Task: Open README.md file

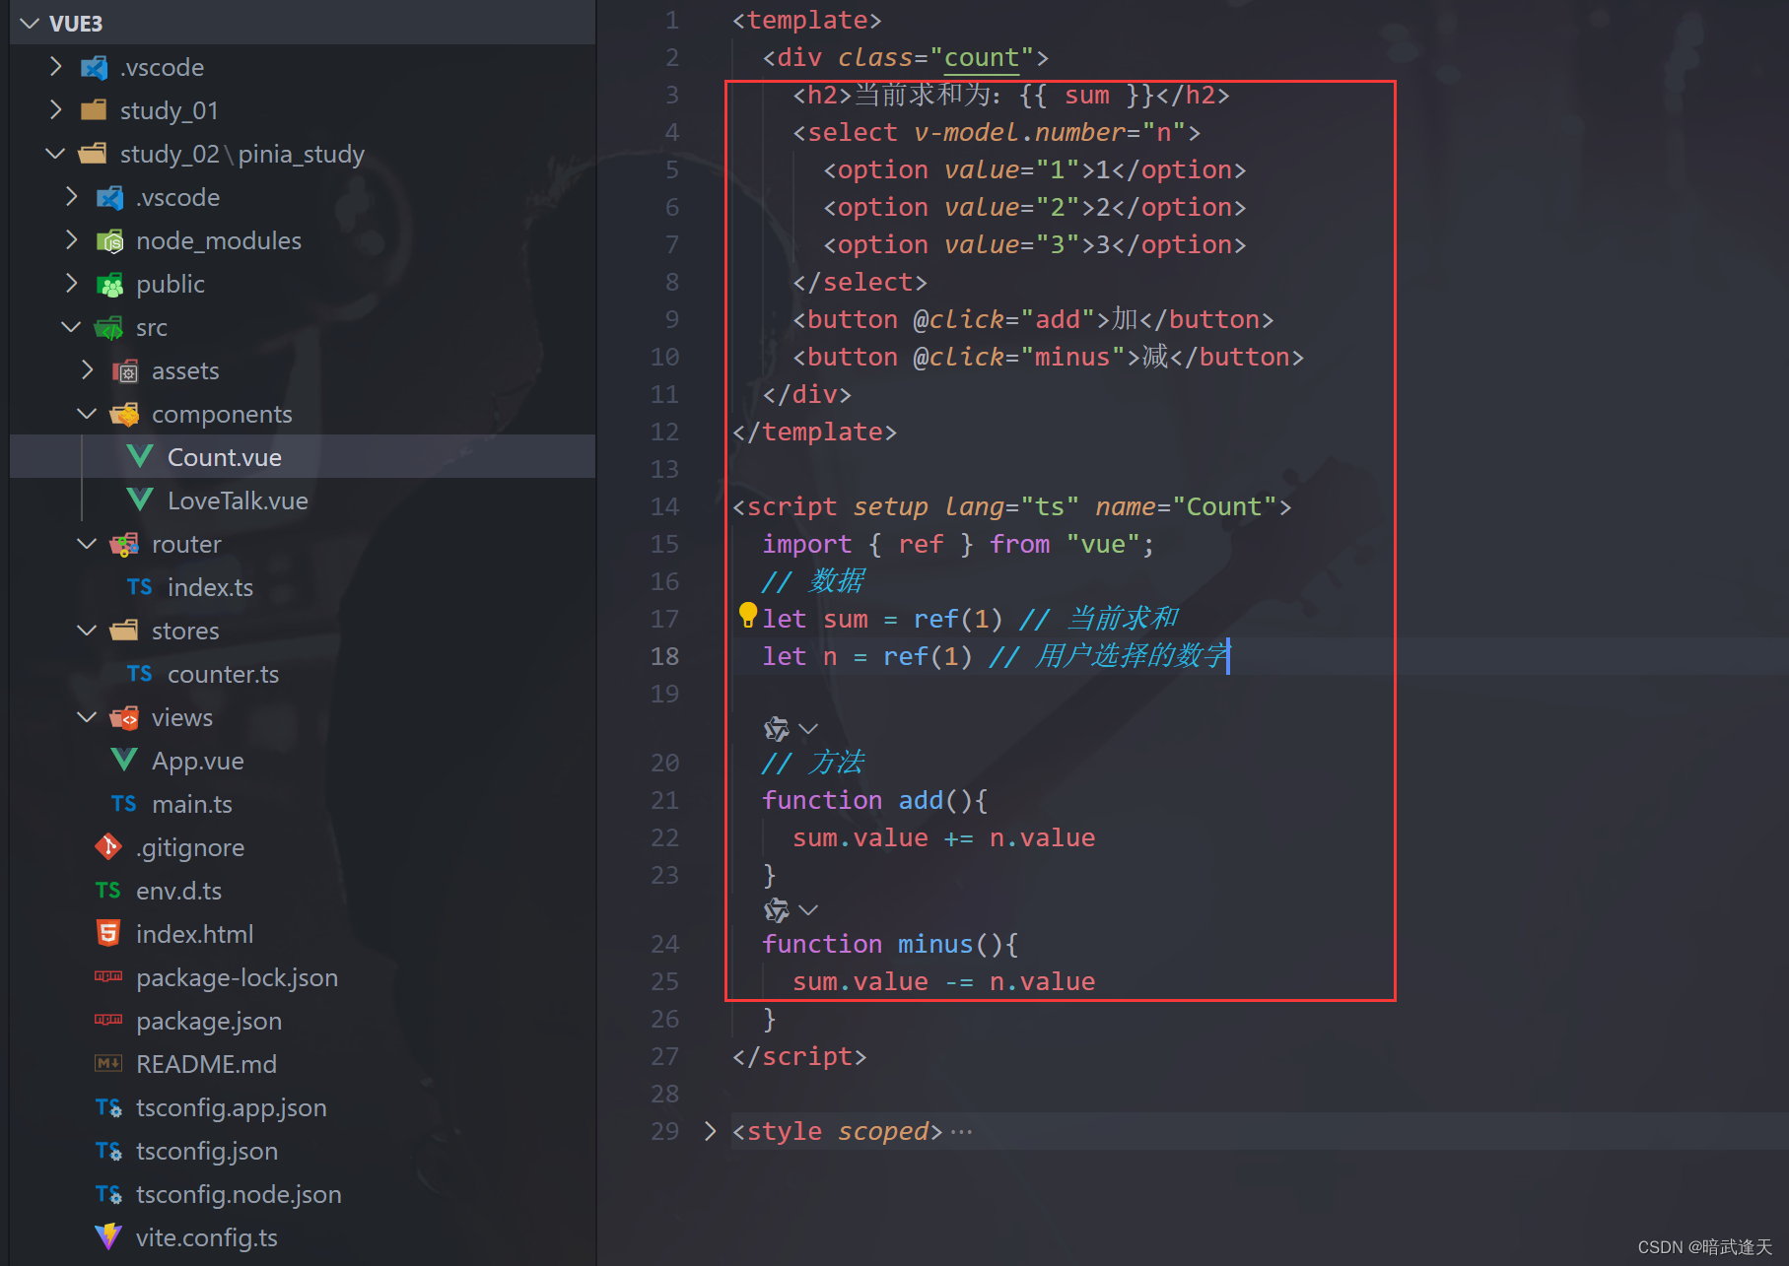Action: point(302,1063)
